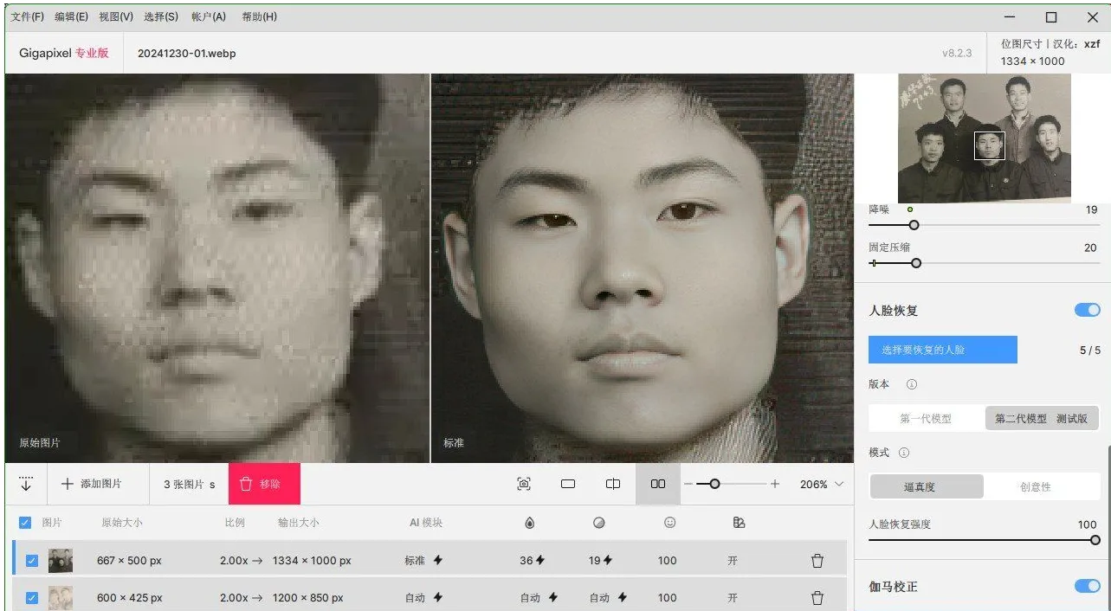The width and height of the screenshot is (1111, 611).
Task: Open AI module selector for 自动 row
Action: 423,598
